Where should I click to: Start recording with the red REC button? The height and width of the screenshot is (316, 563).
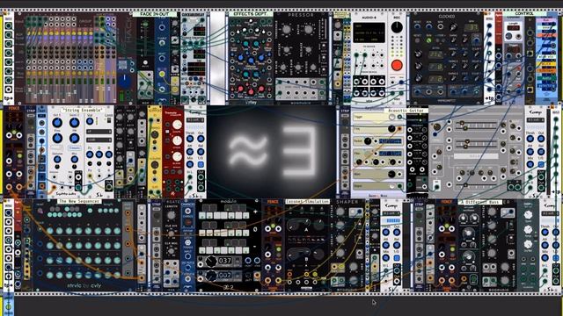pyautogui.click(x=397, y=65)
